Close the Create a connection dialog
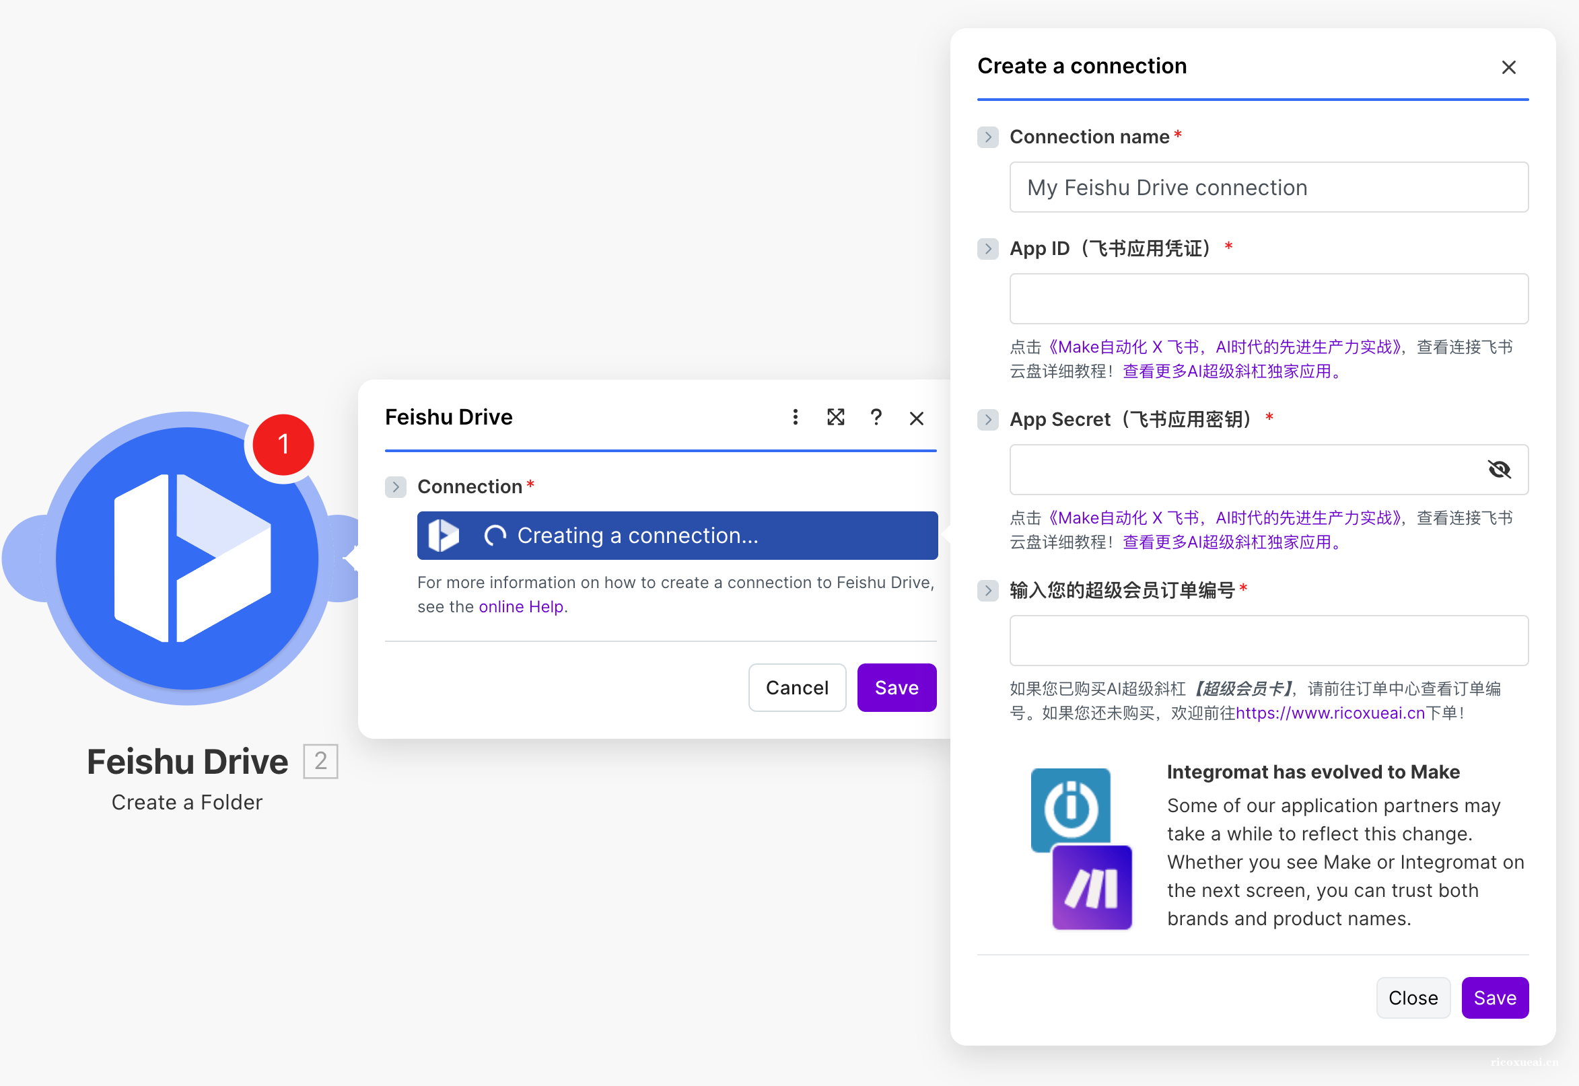 (x=1508, y=67)
